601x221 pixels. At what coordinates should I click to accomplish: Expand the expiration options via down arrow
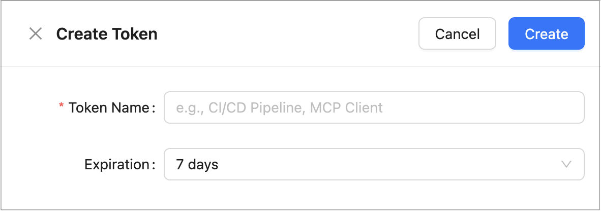(x=566, y=164)
